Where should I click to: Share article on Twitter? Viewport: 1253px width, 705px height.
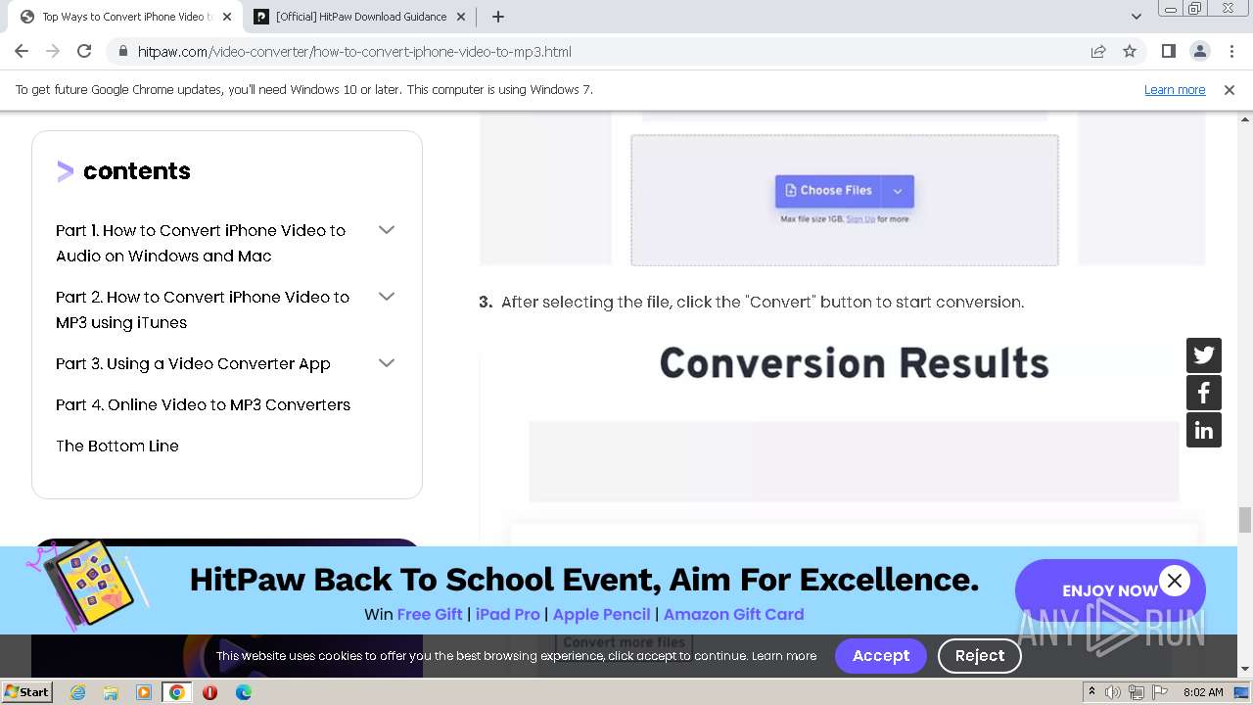coord(1204,355)
